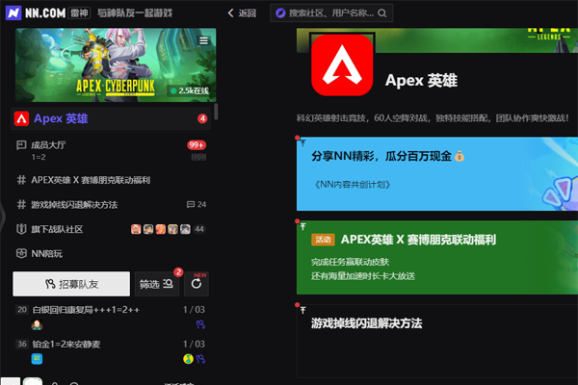Image resolution: width=578 pixels, height=385 pixels.
Task: Click the refresh icon marked NEW
Action: 197,284
